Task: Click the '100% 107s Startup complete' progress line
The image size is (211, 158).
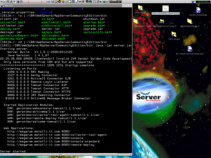Action: point(47,65)
